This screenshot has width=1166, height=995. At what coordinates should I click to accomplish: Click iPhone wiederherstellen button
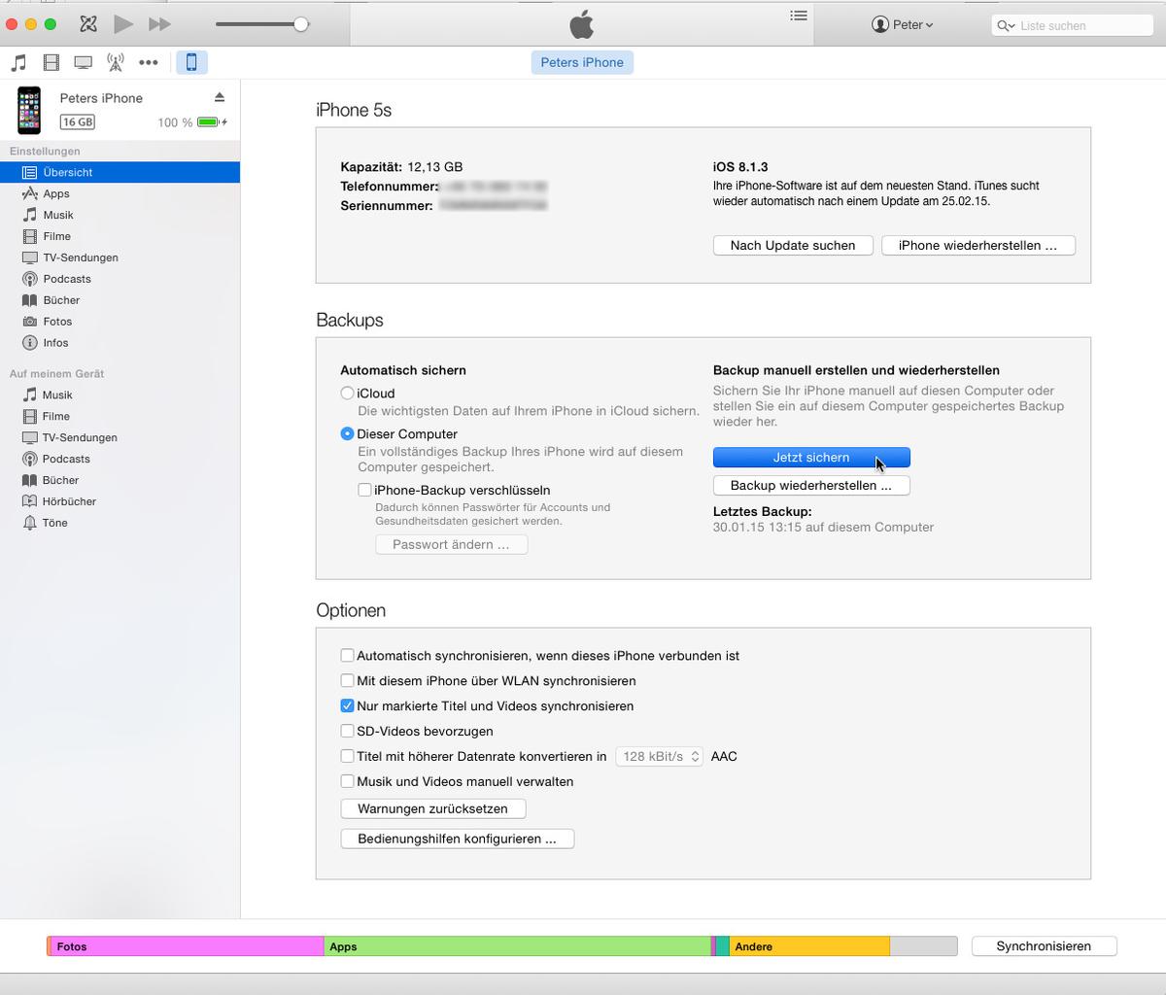977,246
